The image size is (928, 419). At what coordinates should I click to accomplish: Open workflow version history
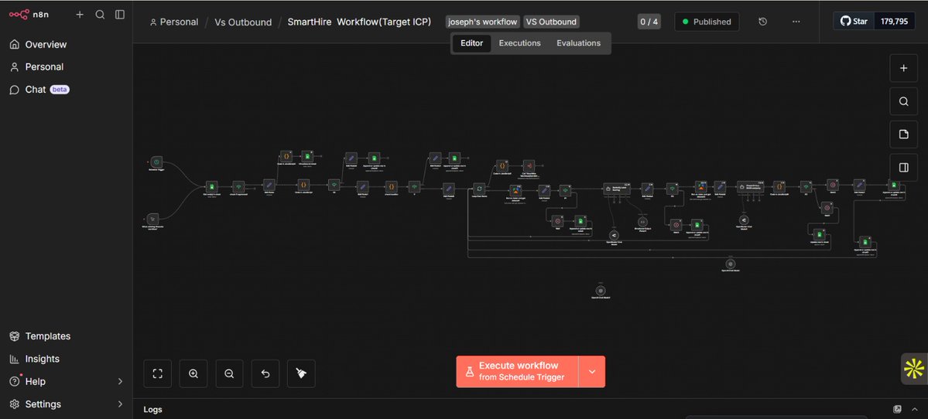tap(763, 22)
